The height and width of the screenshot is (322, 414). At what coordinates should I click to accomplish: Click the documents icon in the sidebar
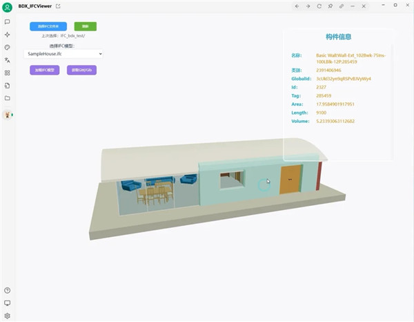pyautogui.click(x=8, y=86)
